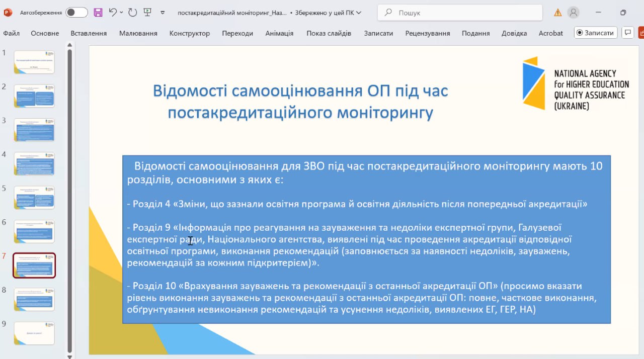Click the Redo/Repeat icon
Viewport: 644px width, 359px height.
[x=132, y=13]
